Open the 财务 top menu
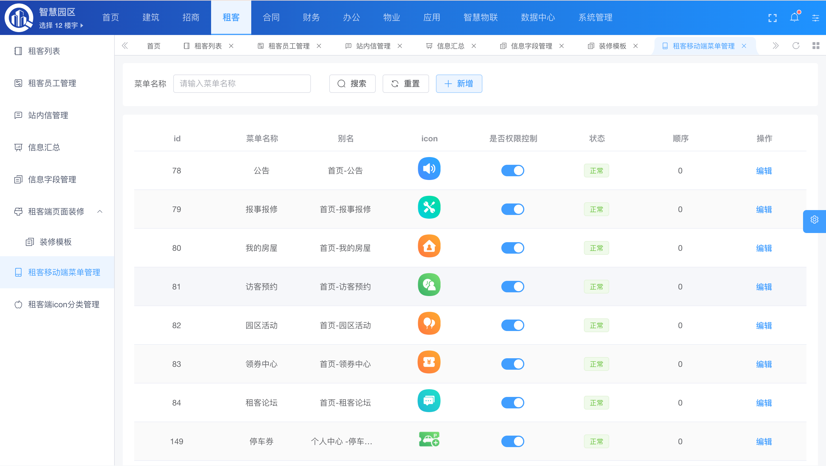Screen dimensions: 826x466 pyautogui.click(x=311, y=17)
